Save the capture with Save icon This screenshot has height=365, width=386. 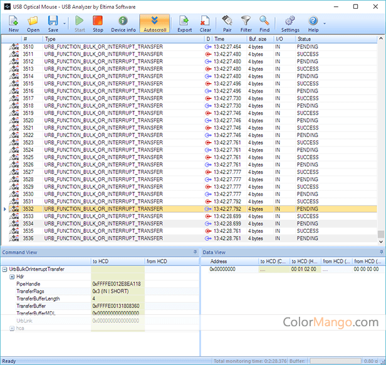tap(53, 24)
